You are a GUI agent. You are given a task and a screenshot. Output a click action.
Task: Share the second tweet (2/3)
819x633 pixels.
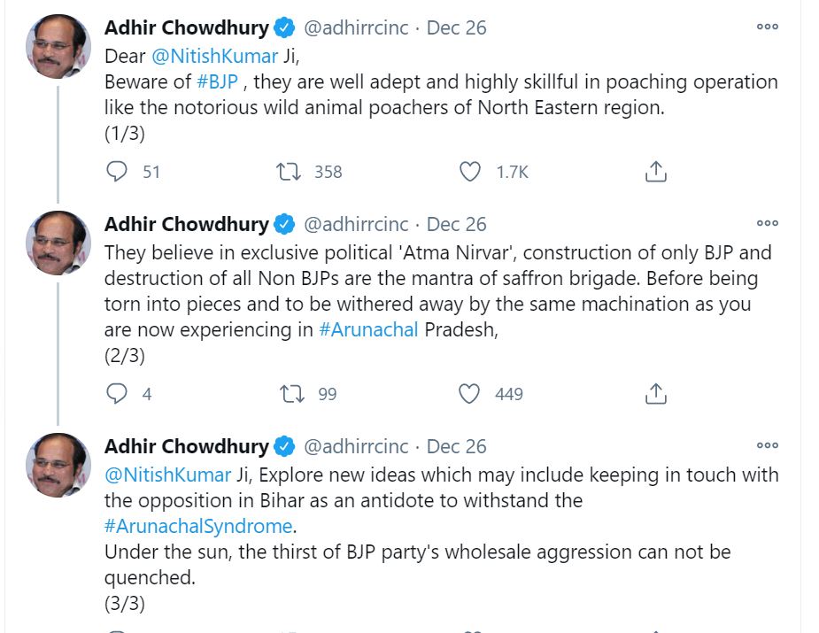[655, 394]
